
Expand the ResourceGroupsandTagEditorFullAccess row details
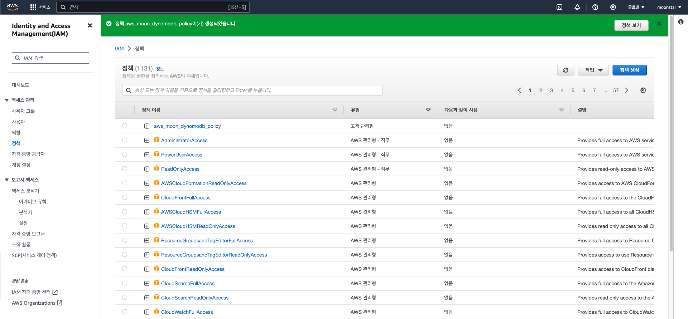click(x=147, y=241)
